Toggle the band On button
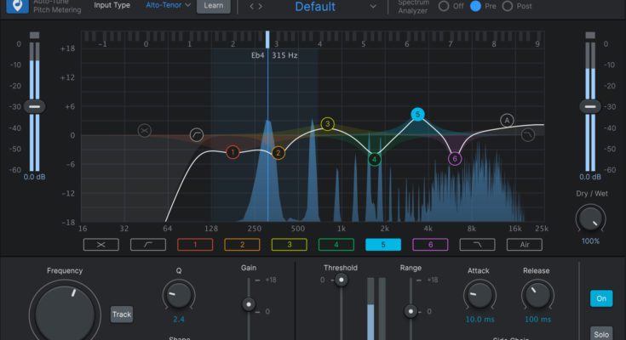Image resolution: width=626 pixels, height=340 pixels. click(601, 298)
